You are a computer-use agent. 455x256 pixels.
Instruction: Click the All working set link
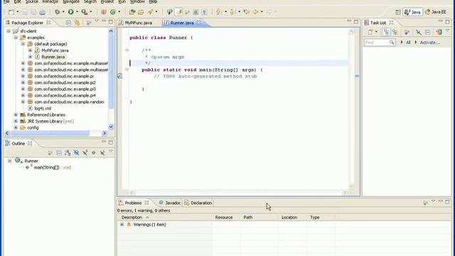[408, 43]
